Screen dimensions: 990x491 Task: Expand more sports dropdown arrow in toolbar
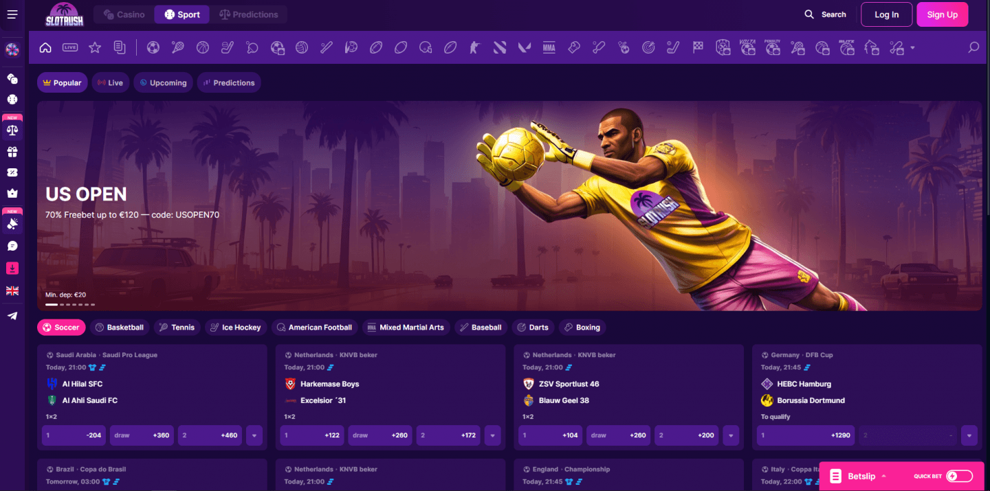click(912, 48)
